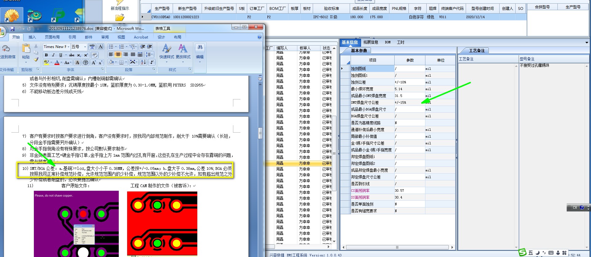The width and height of the screenshot is (591, 257).
Task: Justify the paragraph text
Action: click(133, 54)
